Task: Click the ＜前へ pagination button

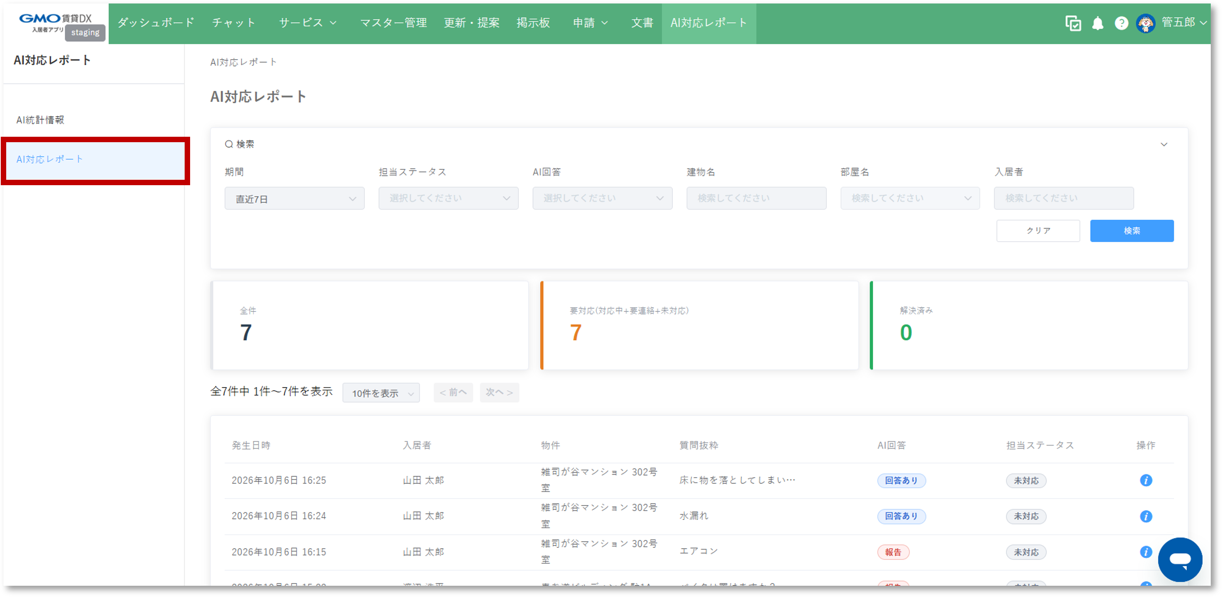Action: [453, 392]
